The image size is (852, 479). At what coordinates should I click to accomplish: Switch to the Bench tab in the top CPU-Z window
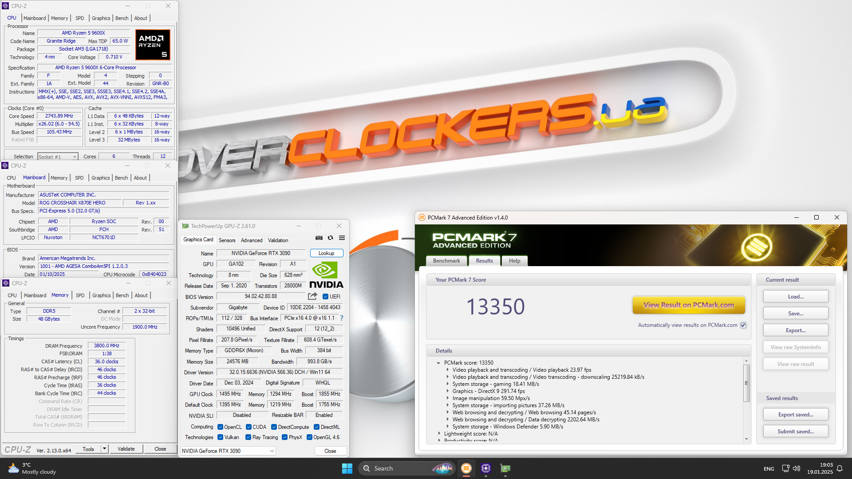pos(122,18)
